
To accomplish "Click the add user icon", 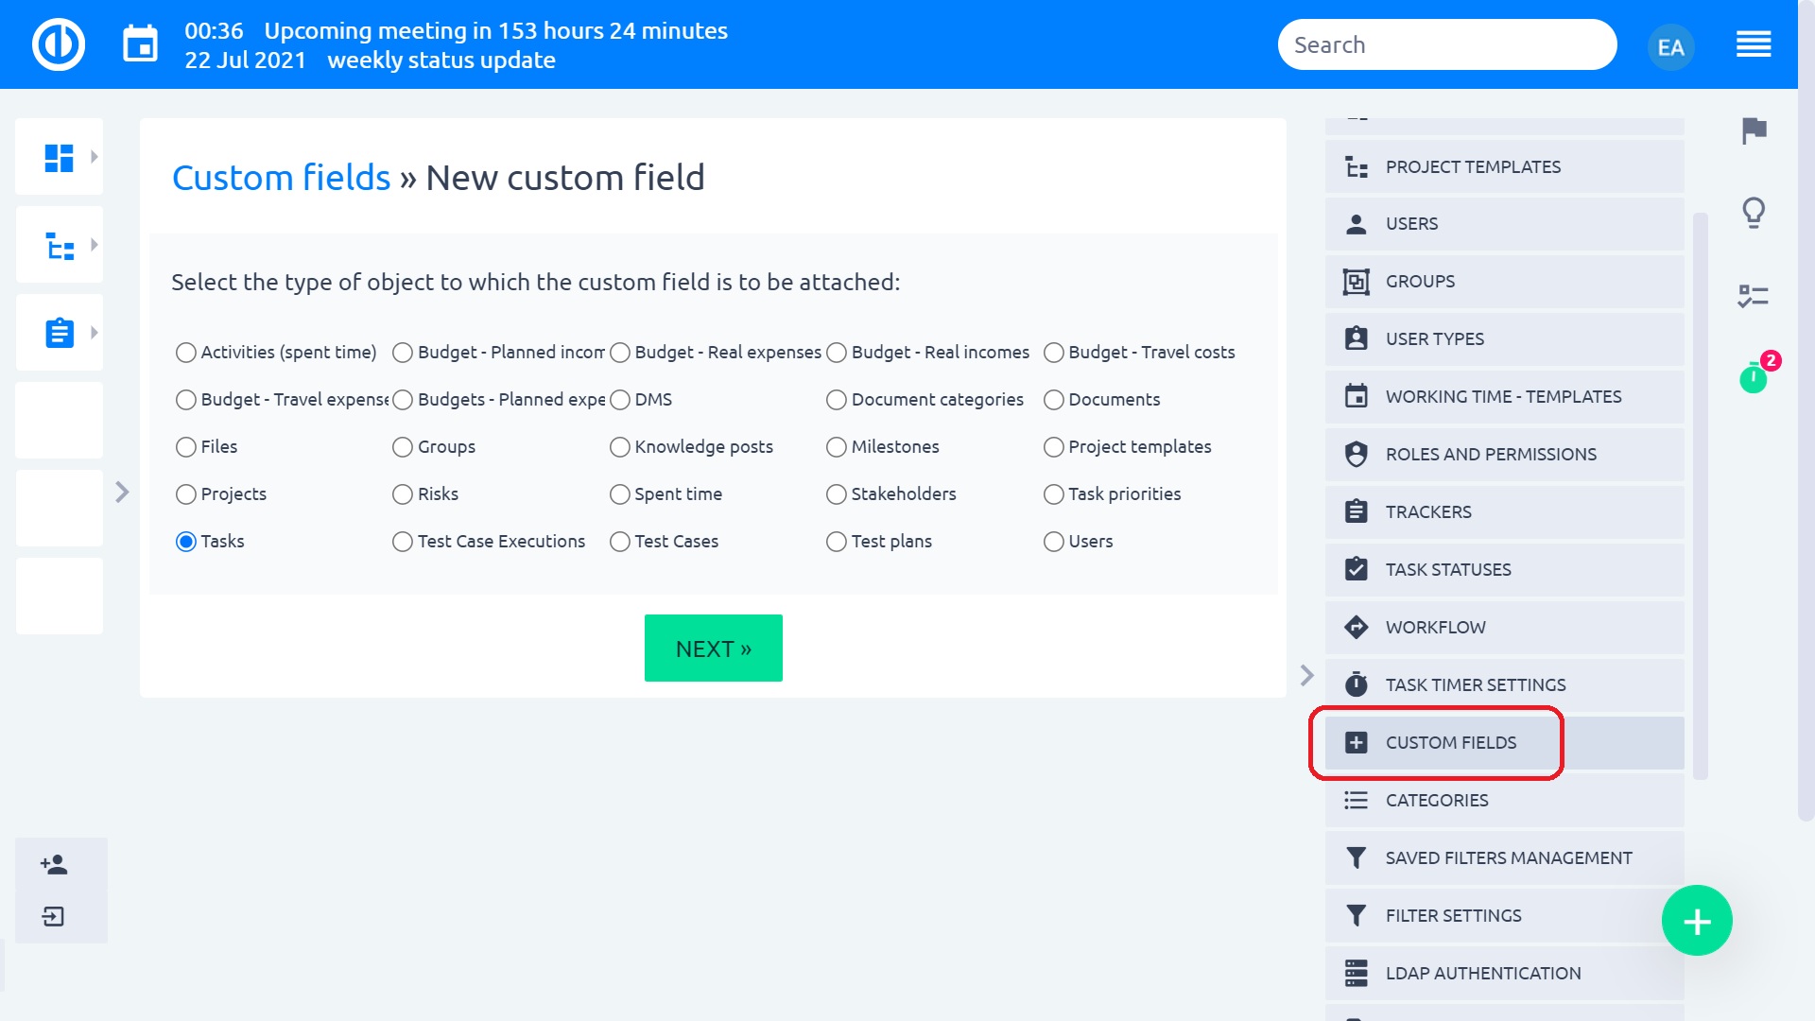I will tap(54, 864).
